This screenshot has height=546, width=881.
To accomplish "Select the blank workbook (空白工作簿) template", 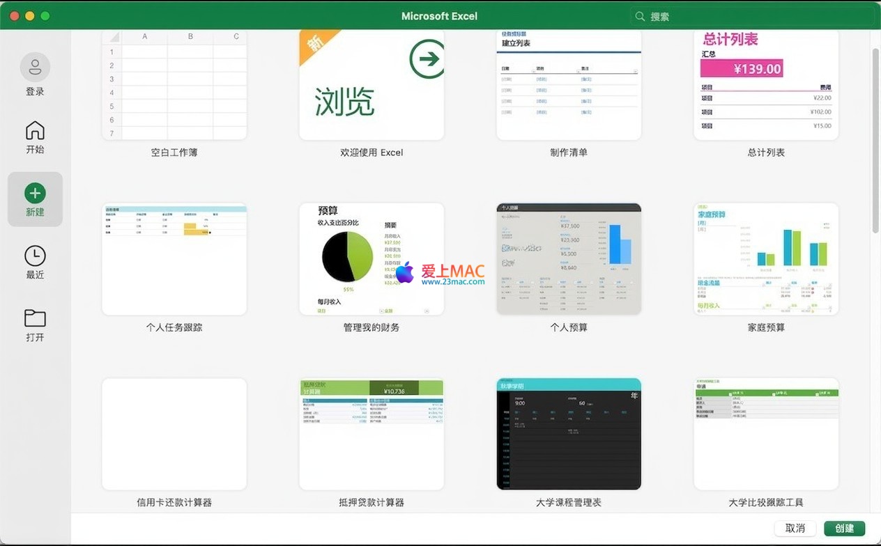I will pyautogui.click(x=174, y=84).
